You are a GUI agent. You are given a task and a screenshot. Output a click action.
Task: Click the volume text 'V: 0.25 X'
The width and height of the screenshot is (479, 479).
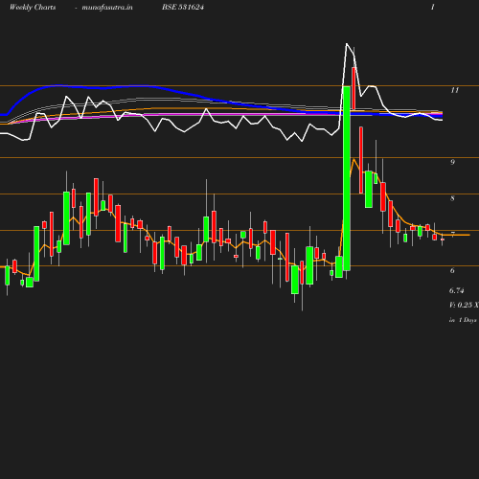[x=464, y=305]
